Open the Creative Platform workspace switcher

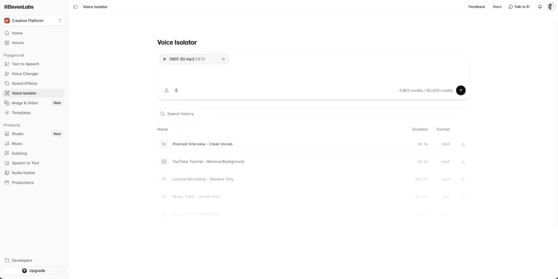click(34, 21)
